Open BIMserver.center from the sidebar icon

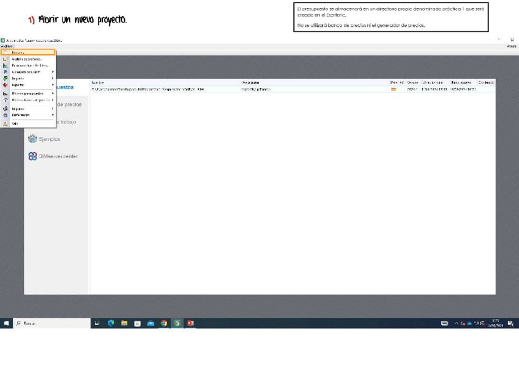click(32, 156)
